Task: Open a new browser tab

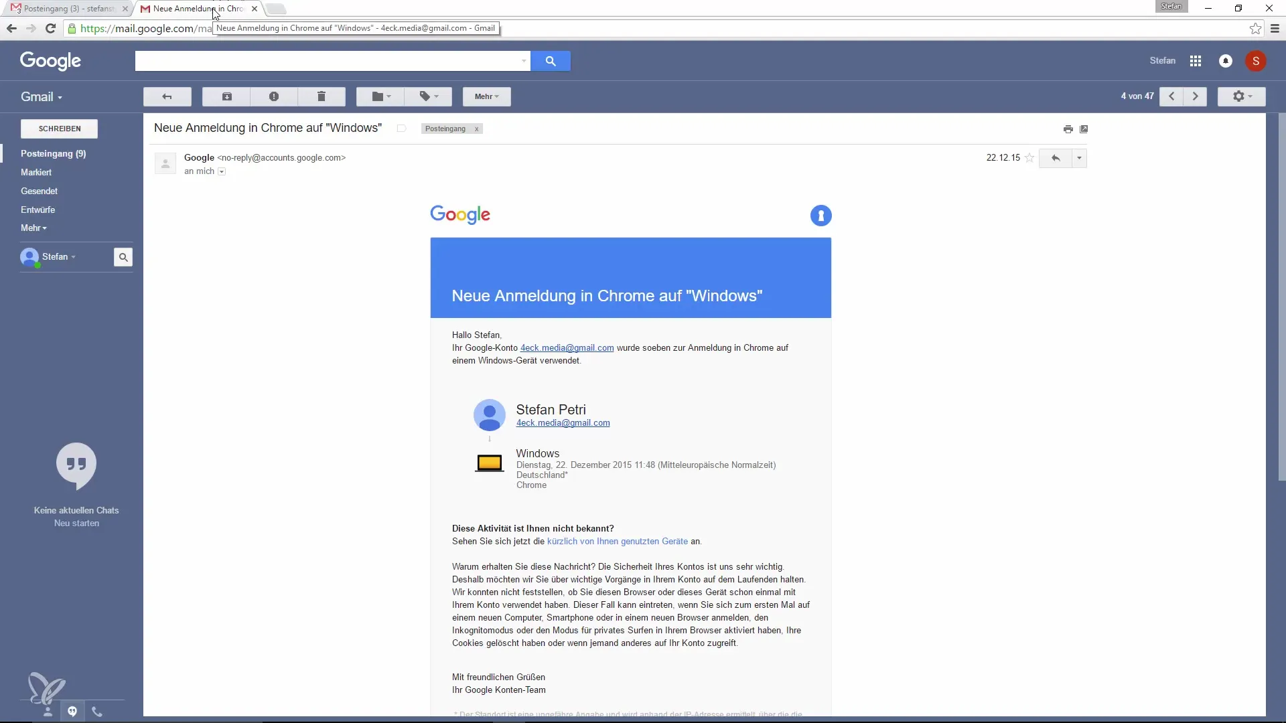Action: [x=276, y=9]
